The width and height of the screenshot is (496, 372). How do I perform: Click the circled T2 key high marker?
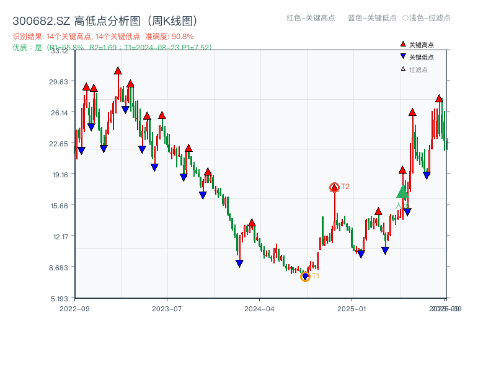334,186
